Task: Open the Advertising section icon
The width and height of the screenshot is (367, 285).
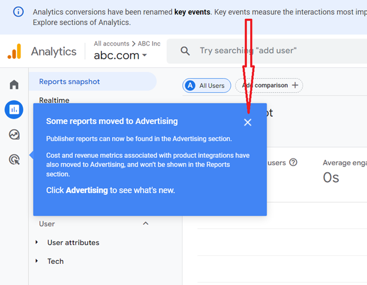Action: point(14,160)
